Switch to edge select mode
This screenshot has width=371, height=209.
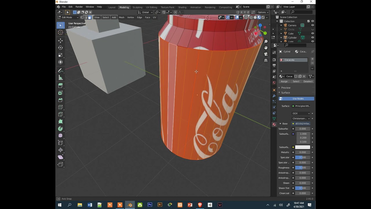click(x=86, y=17)
